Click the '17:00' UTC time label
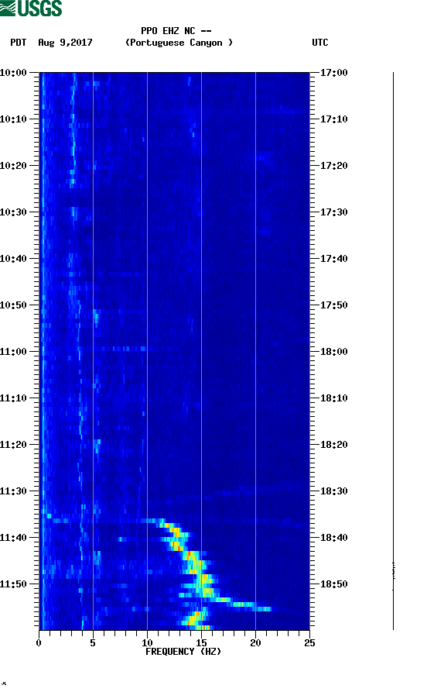This screenshot has height=692, width=427. coord(333,72)
